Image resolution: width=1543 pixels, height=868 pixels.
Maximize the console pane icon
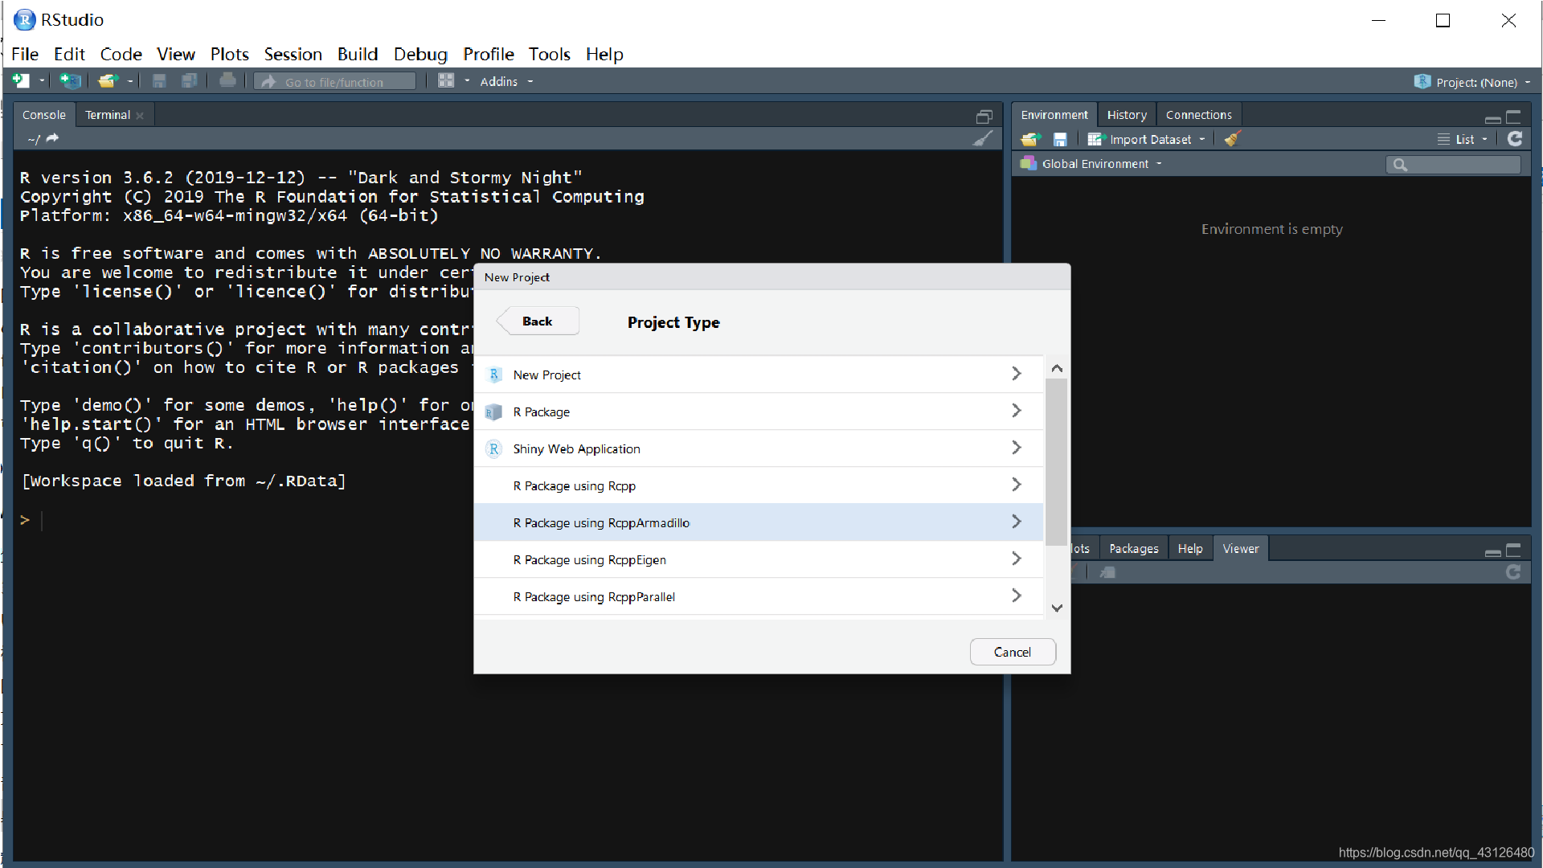984,117
